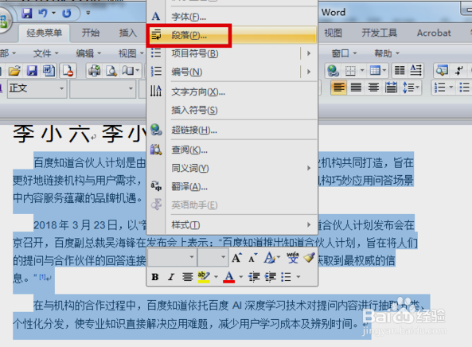Click Grow Font in mini toolbar
The height and width of the screenshot is (347, 472).
click(x=237, y=258)
